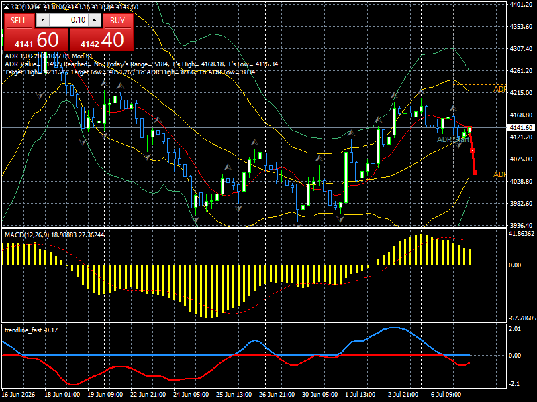Click the -67.78605 MACD scale value
This screenshot has width=537, height=402.
point(522,318)
